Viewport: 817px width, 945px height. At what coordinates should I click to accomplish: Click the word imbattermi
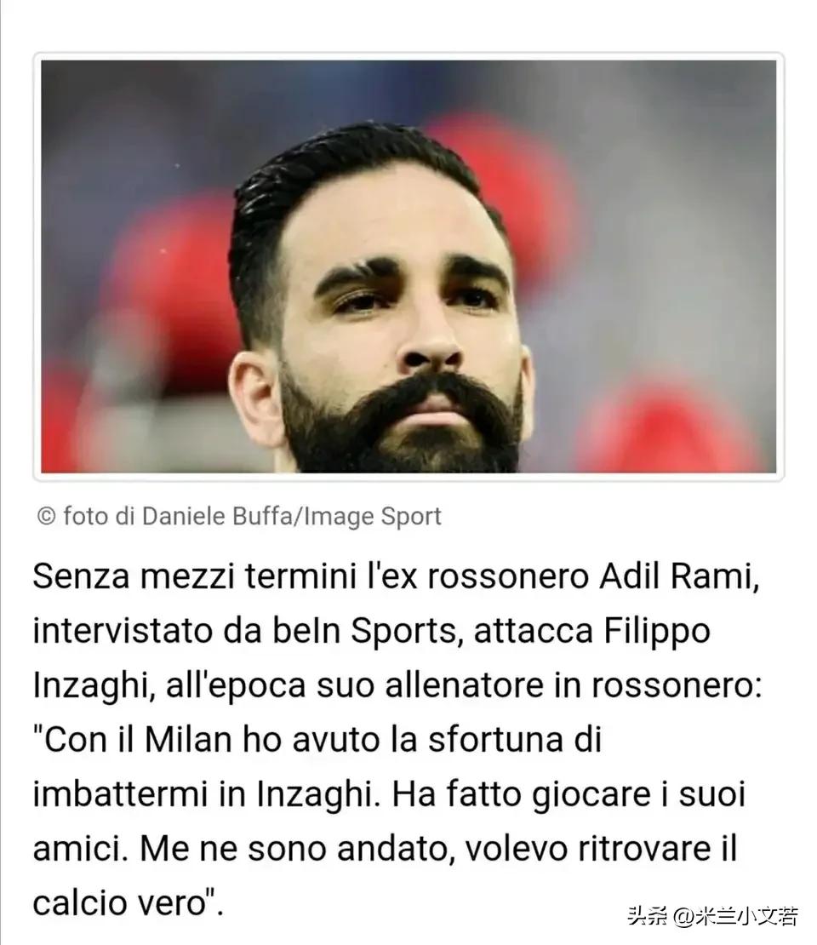[x=120, y=794]
